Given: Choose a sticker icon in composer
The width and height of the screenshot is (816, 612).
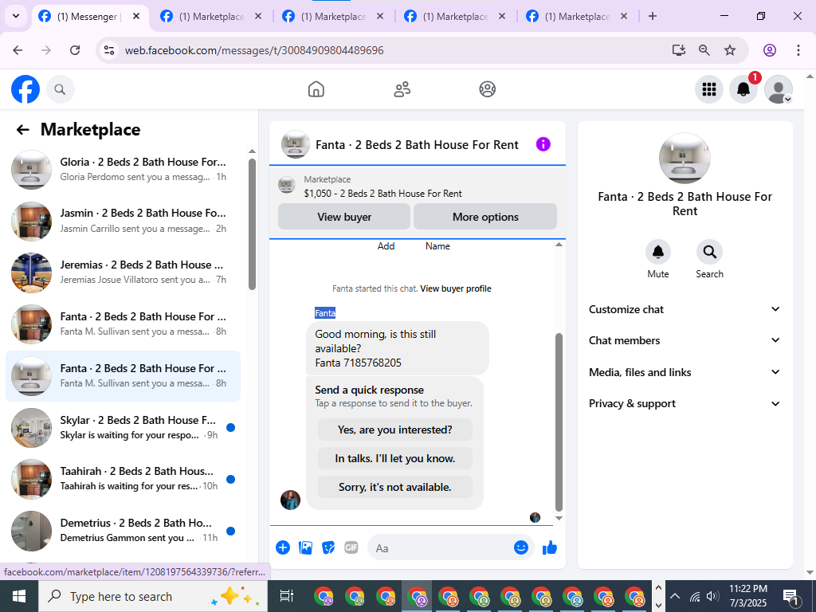Looking at the screenshot, I should (x=328, y=547).
